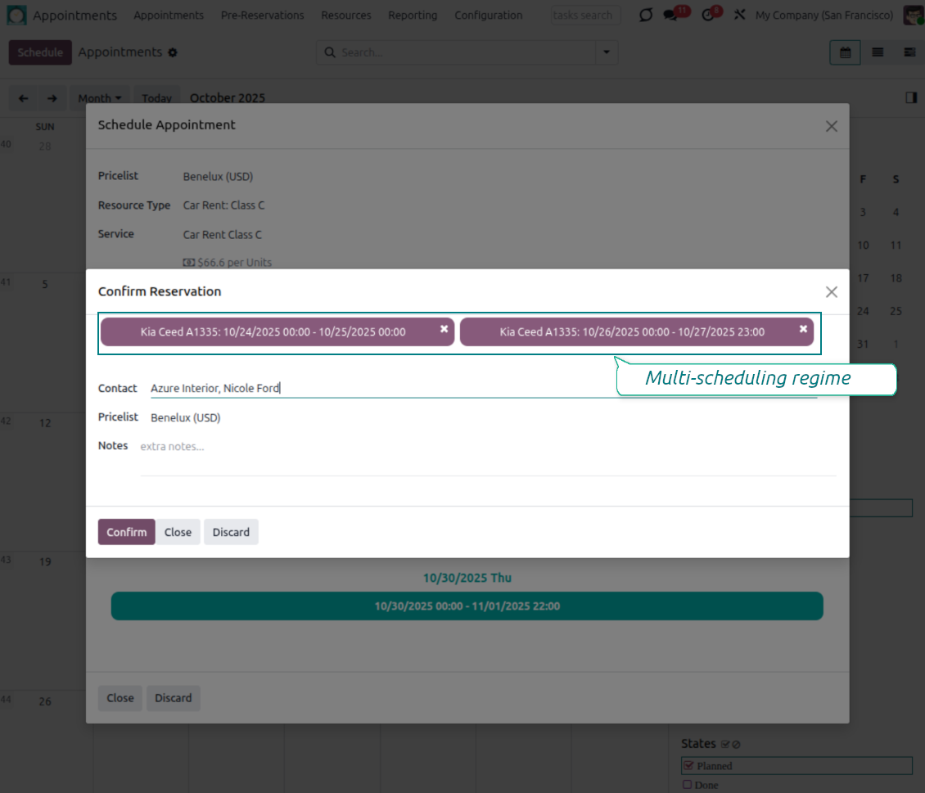Screen dimensions: 925x793
Task: Open the Appointments settings gear icon
Action: pyautogui.click(x=173, y=53)
